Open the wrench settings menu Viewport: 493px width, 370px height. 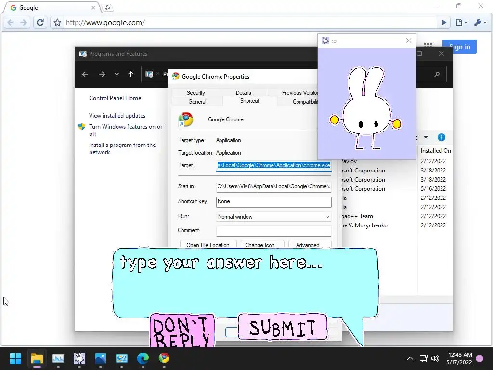(480, 23)
